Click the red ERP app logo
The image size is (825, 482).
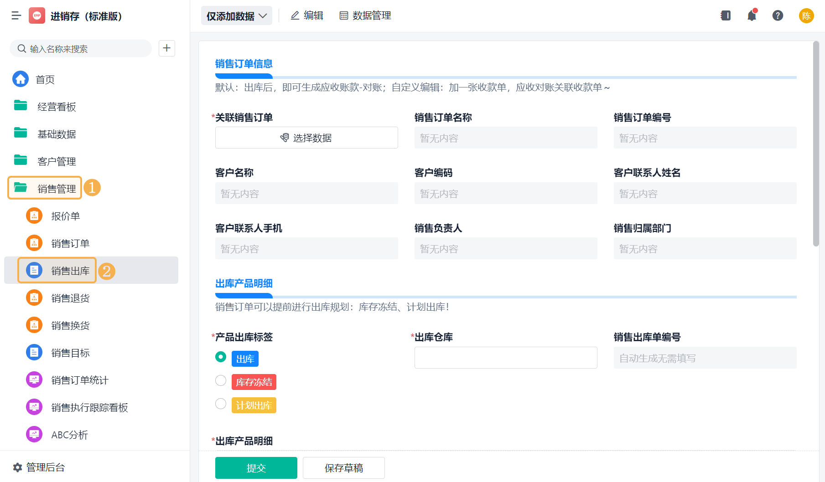pos(37,15)
